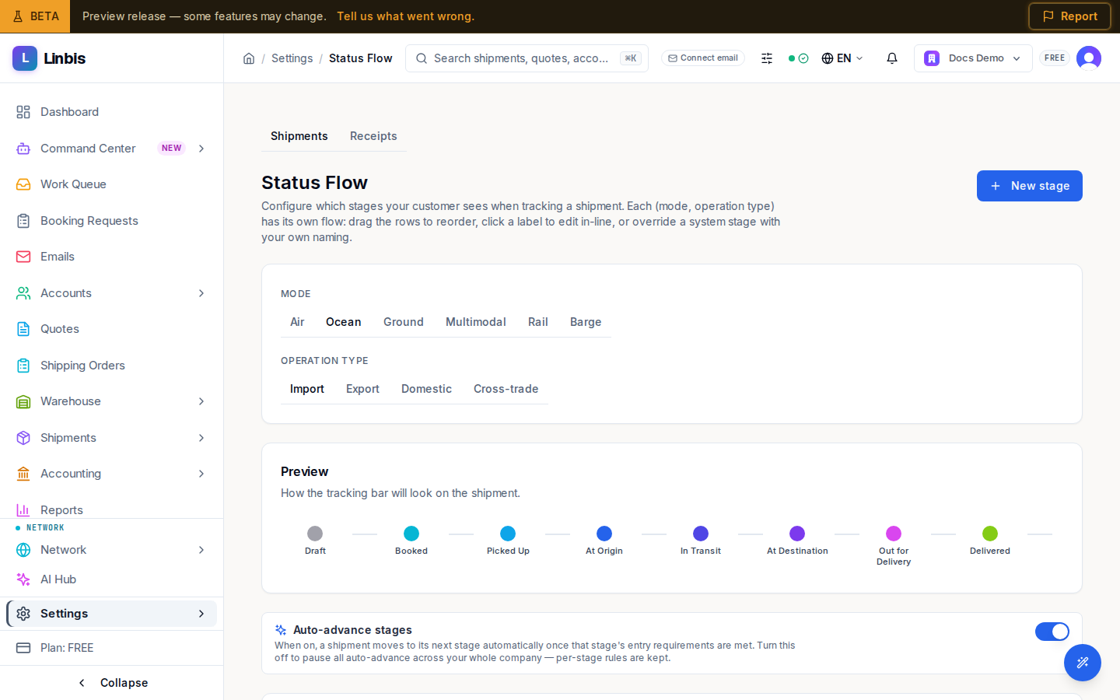
Task: Expand Settings submenu chevron
Action: point(201,614)
